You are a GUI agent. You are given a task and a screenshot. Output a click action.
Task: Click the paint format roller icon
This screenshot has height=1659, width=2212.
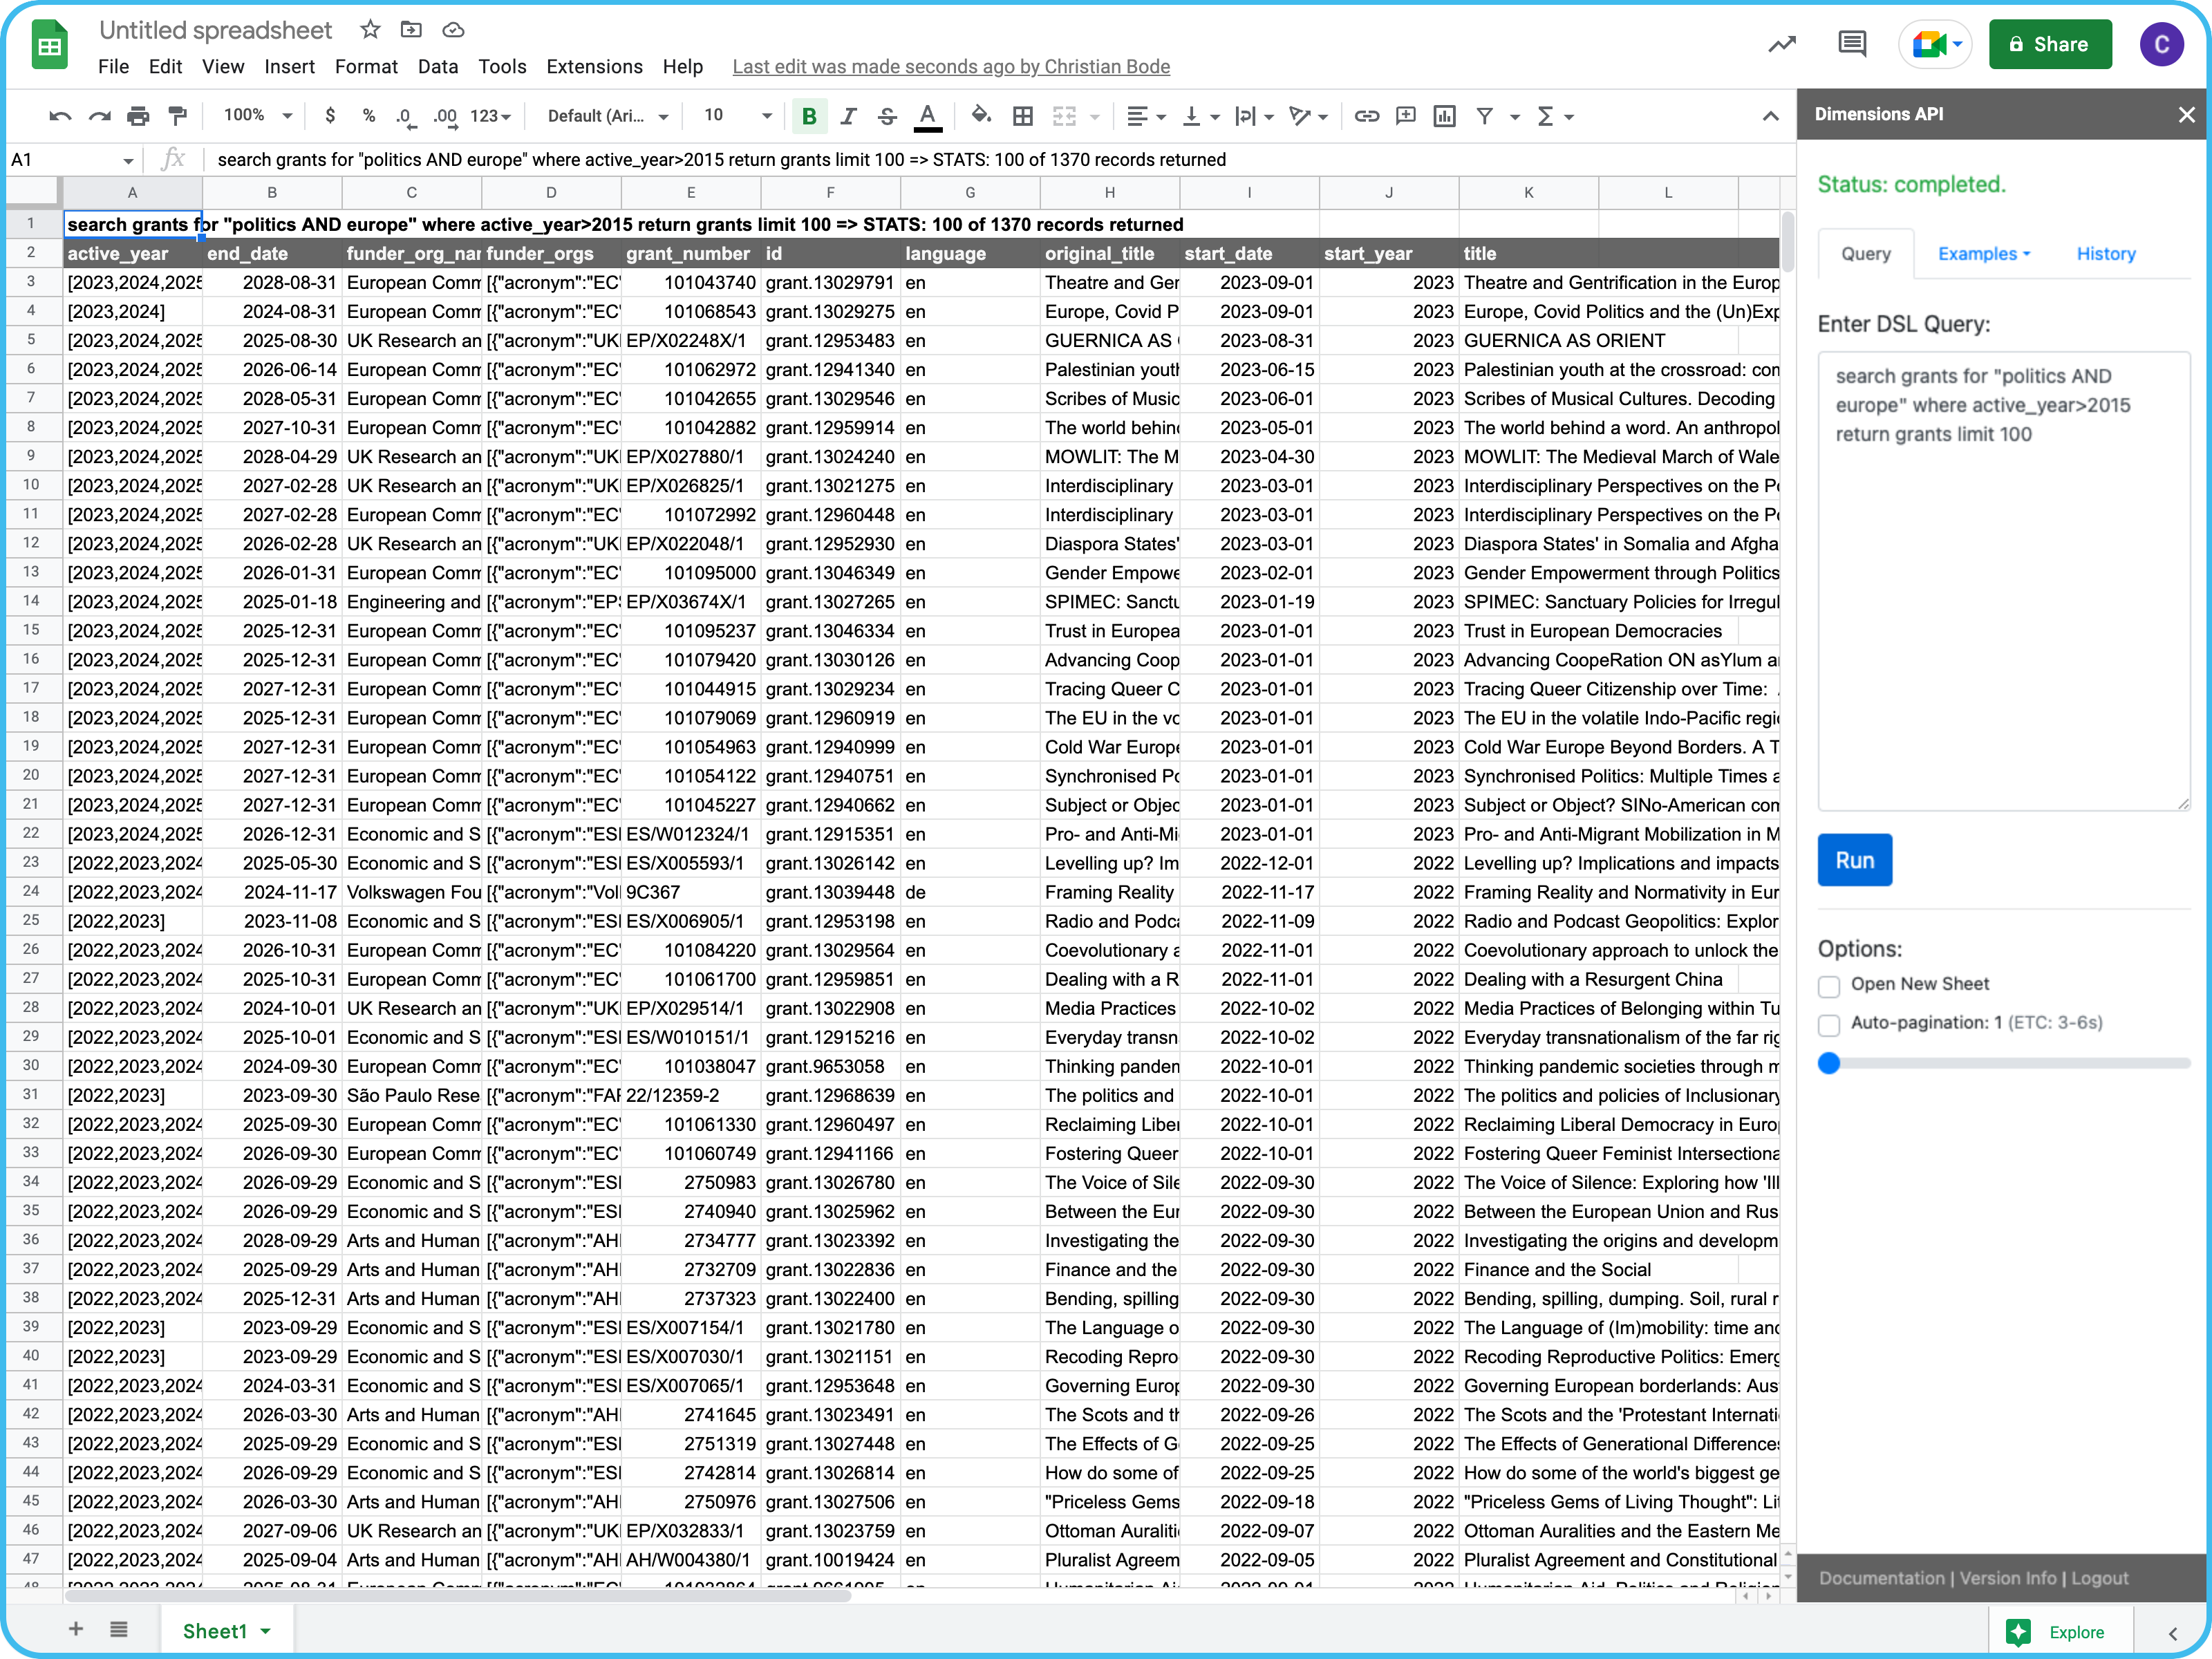(178, 116)
